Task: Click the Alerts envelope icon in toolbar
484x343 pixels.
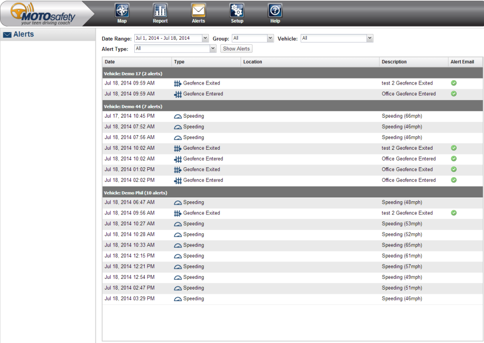Action: point(198,10)
